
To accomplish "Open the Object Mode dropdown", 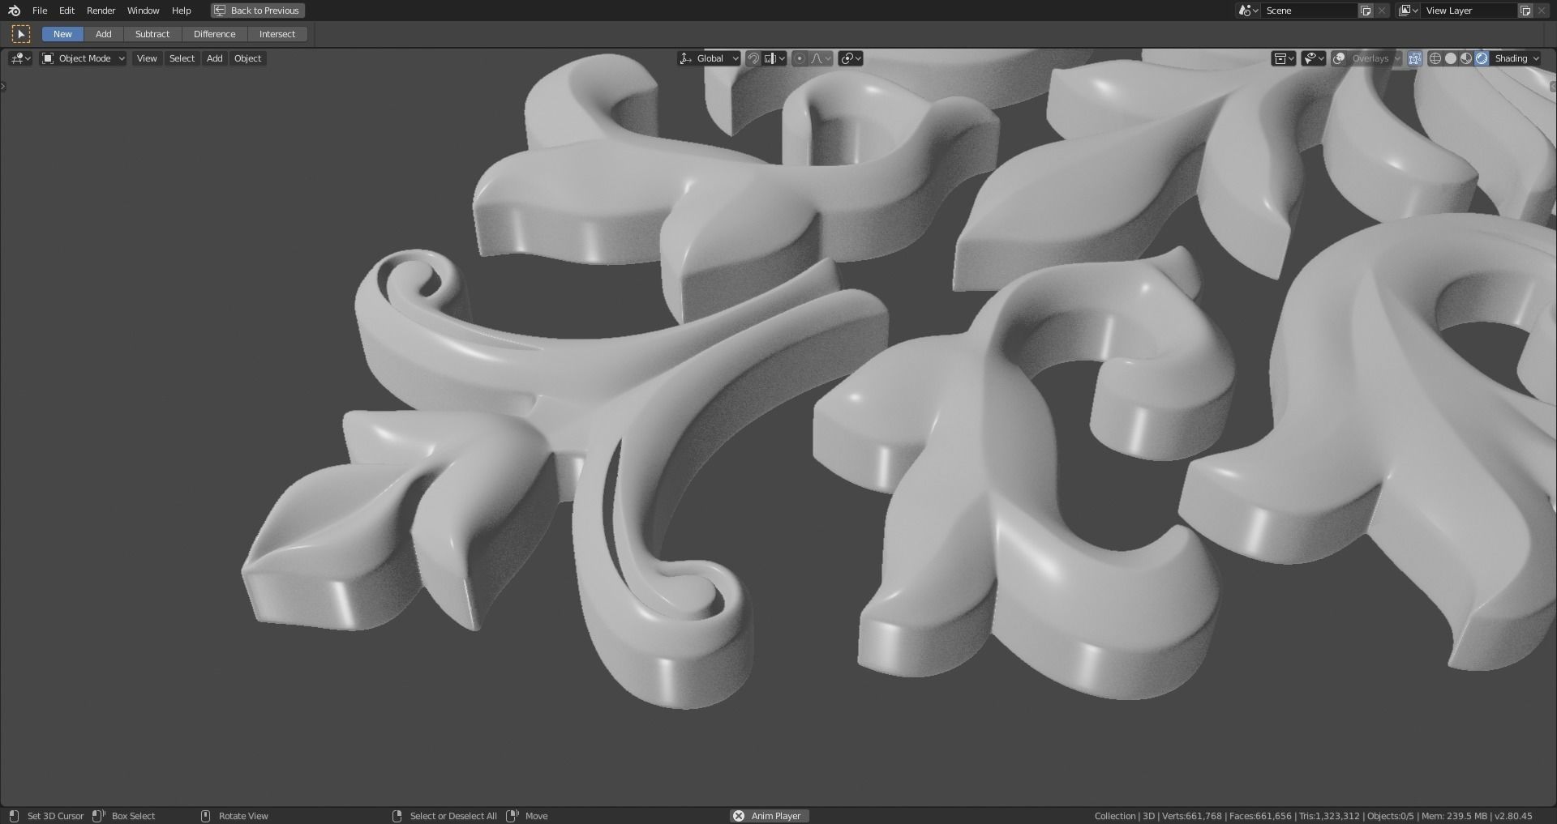I will pyautogui.click(x=84, y=58).
